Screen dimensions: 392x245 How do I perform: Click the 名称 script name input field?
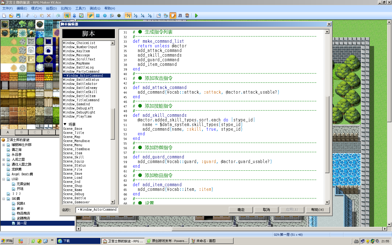[97, 210]
